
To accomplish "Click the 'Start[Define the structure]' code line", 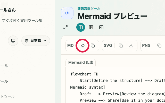I will pos(122,81).
